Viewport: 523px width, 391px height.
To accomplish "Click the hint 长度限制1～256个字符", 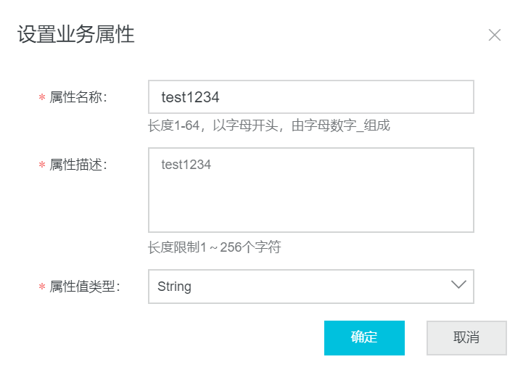I will (214, 247).
